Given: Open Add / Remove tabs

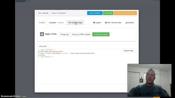Looking at the screenshot, I should pyautogui.click(x=113, y=23).
